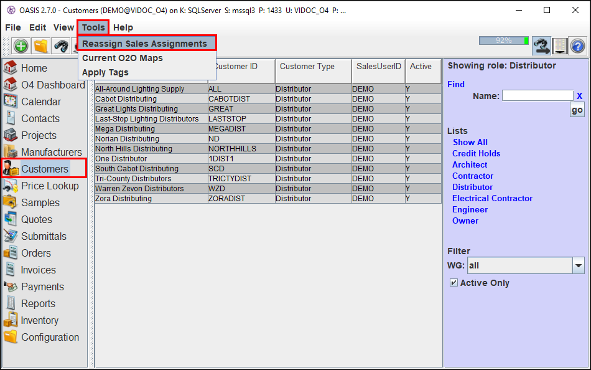Click the calendar grid toolbar icon
The height and width of the screenshot is (370, 591).
pos(560,46)
